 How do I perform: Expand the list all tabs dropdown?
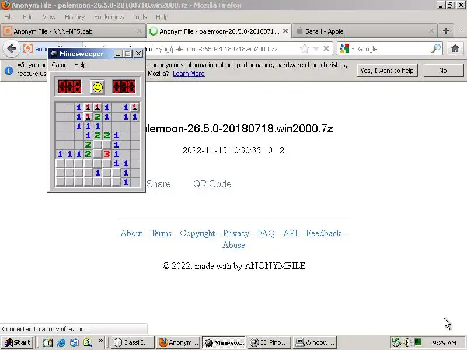tap(461, 31)
